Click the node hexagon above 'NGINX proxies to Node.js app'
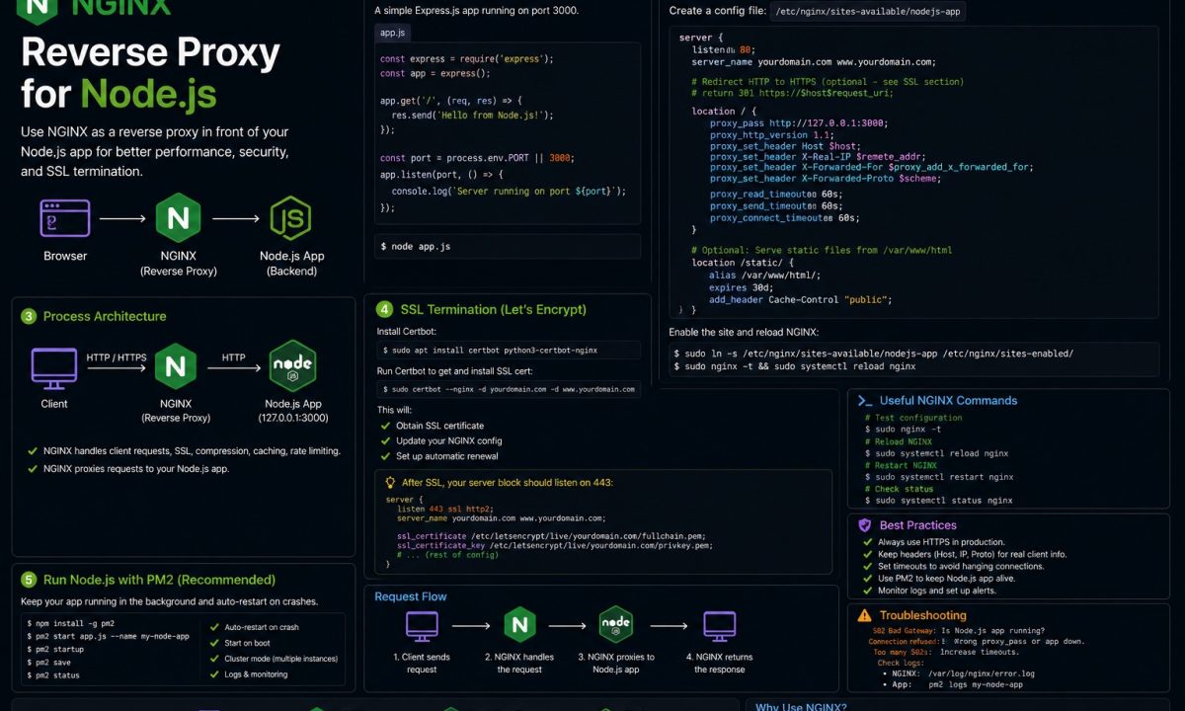1185x711 pixels. pyautogui.click(x=616, y=625)
